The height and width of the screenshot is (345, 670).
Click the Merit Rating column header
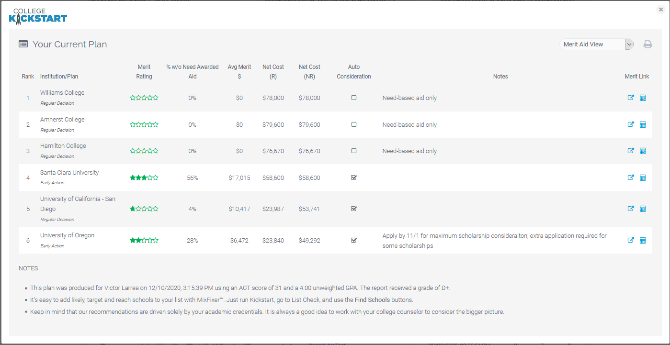[x=144, y=72]
